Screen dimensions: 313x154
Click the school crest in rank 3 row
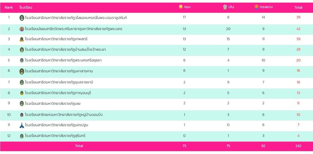coord(22,39)
